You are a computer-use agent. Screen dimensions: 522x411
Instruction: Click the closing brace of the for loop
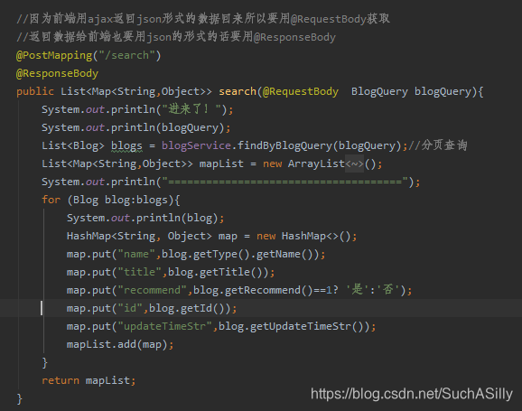coord(44,362)
